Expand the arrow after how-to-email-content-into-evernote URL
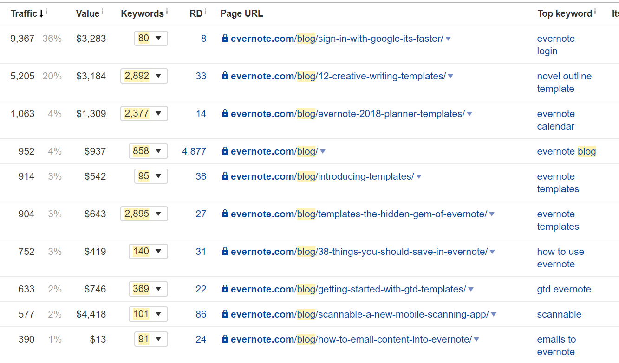The height and width of the screenshot is (363, 619). (x=476, y=339)
